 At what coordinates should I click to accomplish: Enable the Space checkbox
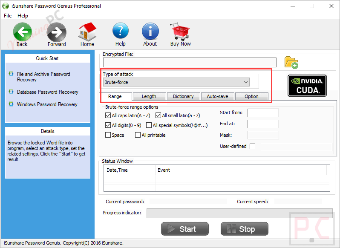[108, 135]
